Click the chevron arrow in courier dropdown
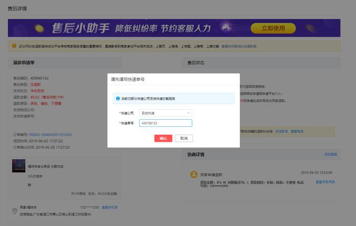The width and height of the screenshot is (356, 226). 187,113
